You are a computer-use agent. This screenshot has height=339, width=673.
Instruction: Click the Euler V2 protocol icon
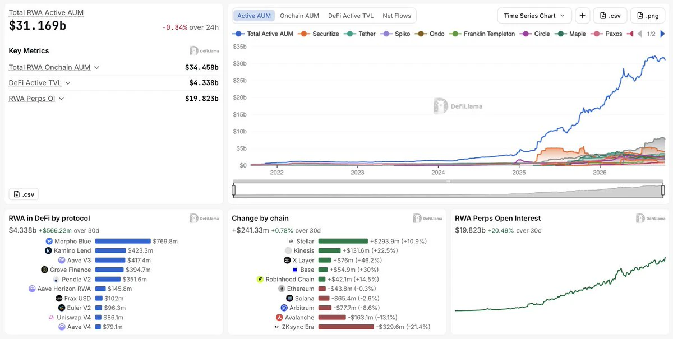pos(62,308)
